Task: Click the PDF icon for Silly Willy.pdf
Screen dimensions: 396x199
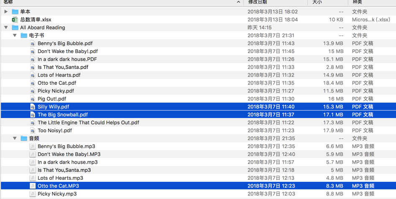Action: click(33, 107)
